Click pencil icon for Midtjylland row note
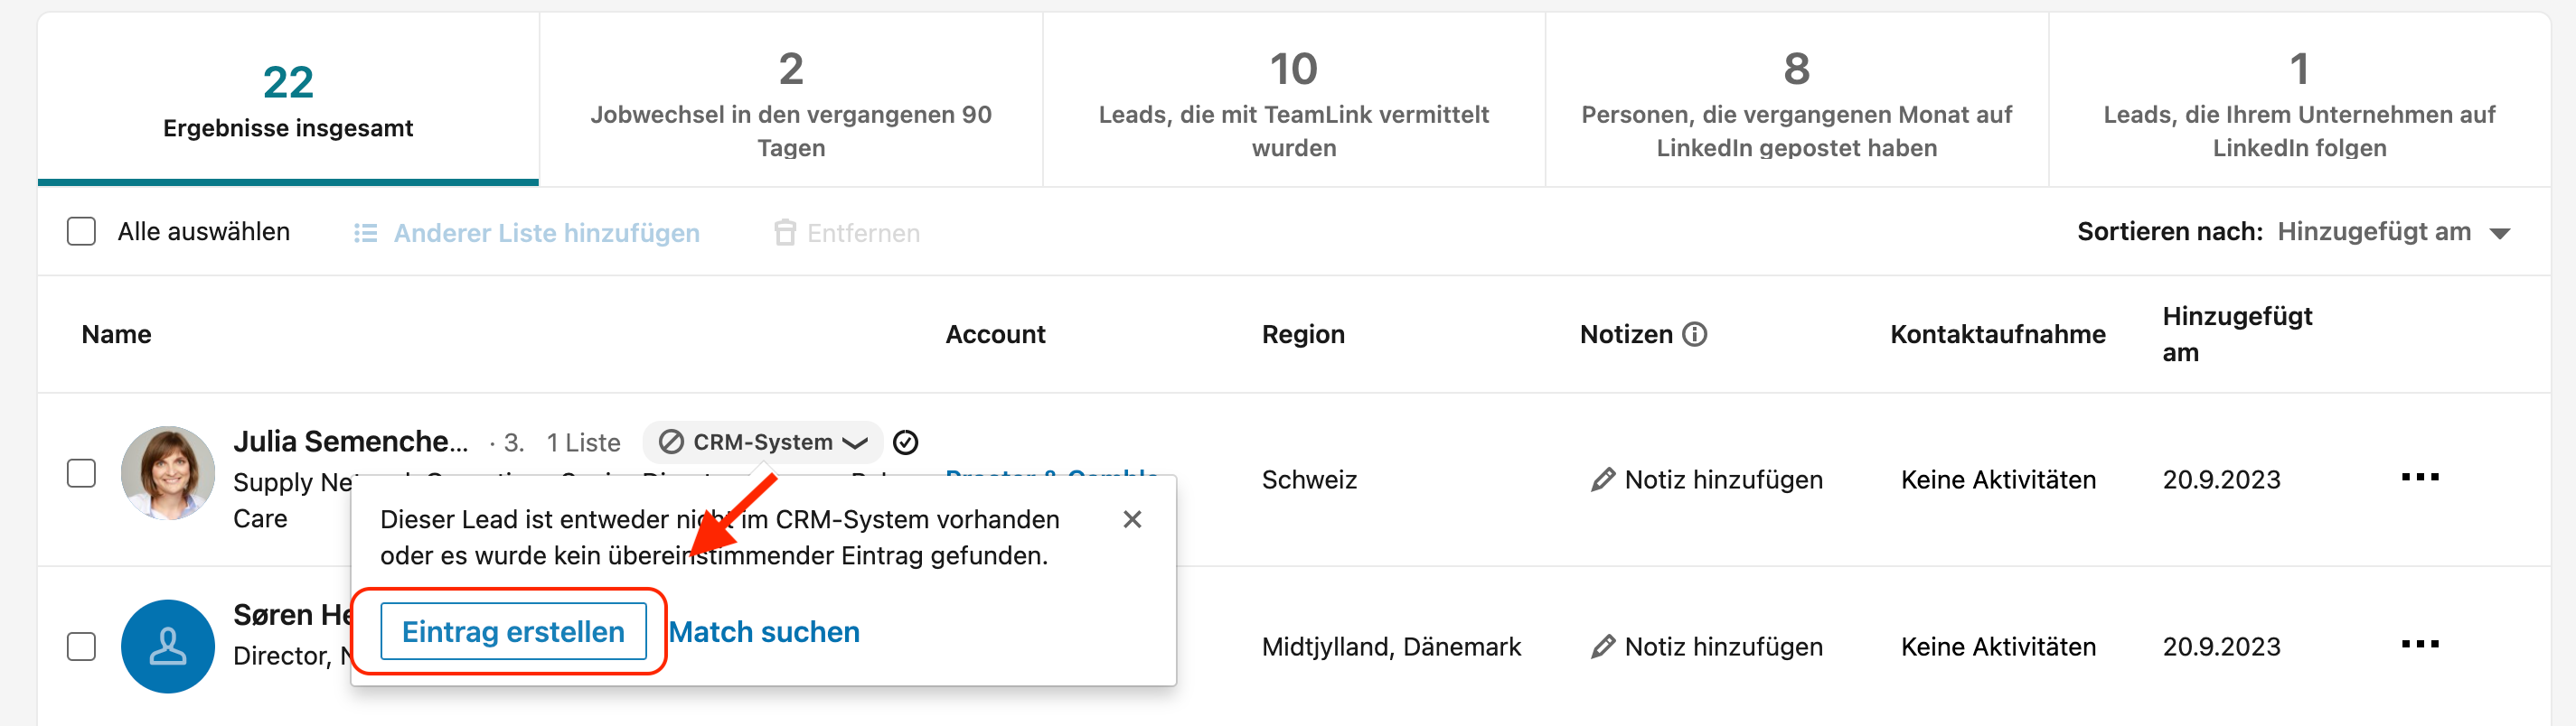Screen dimensions: 2576x726 tap(1603, 647)
